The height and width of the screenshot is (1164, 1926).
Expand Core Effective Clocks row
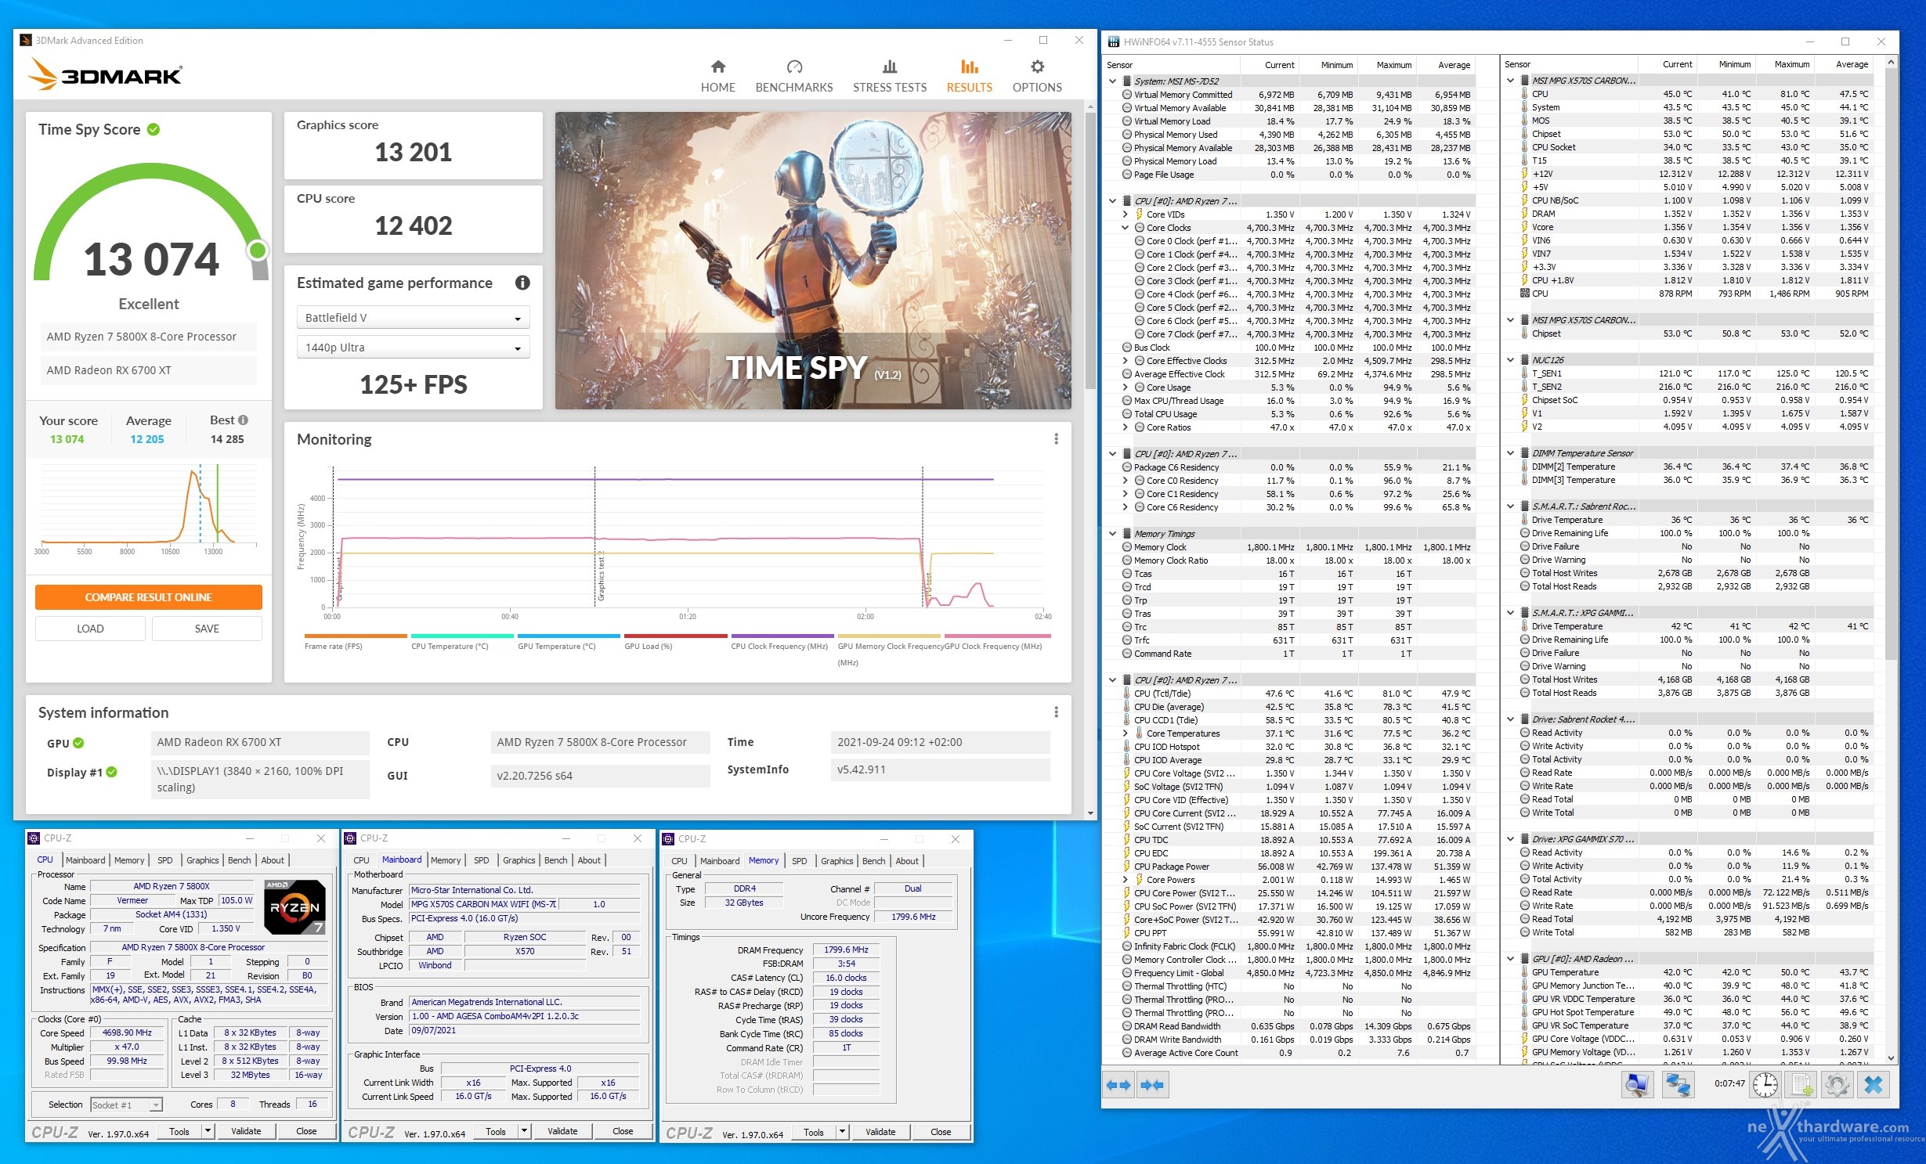(x=1126, y=361)
